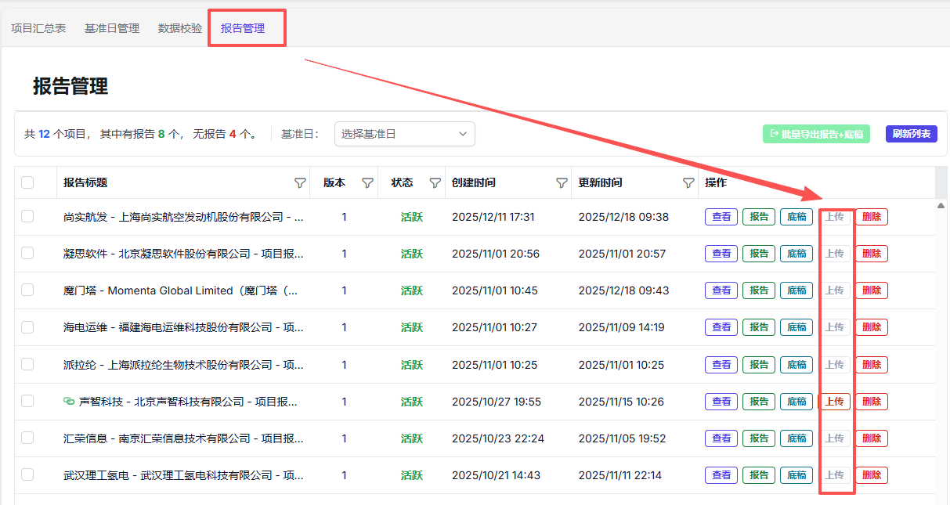Click 查看 for 汇荣信息 row
Viewport: 950px width, 505px height.
721,438
